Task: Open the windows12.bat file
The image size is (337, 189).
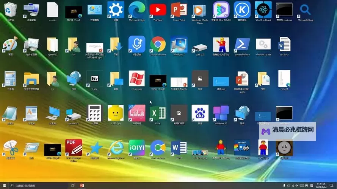Action: click(263, 44)
